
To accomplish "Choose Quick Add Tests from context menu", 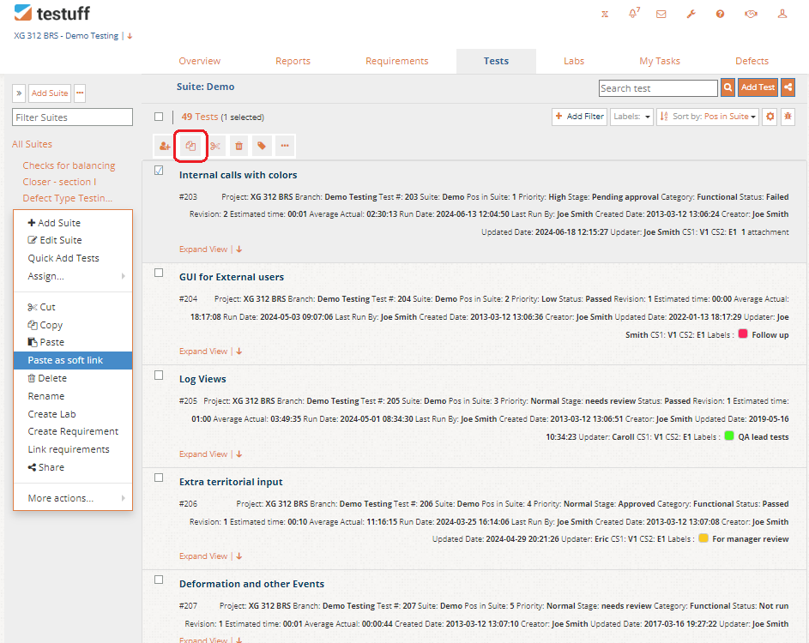I will [x=73, y=258].
